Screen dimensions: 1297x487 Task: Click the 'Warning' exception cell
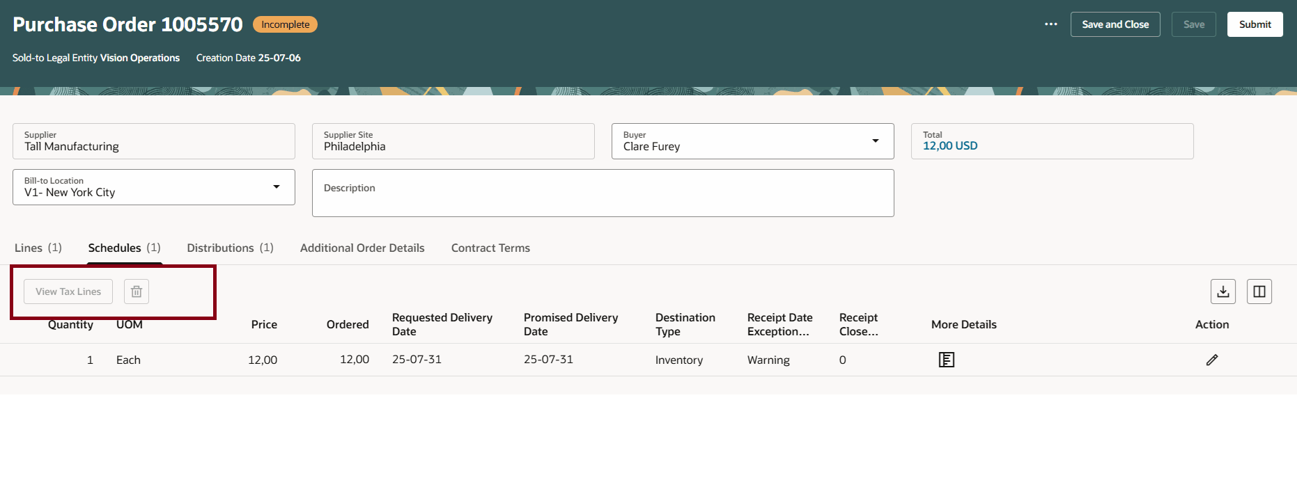tap(768, 360)
